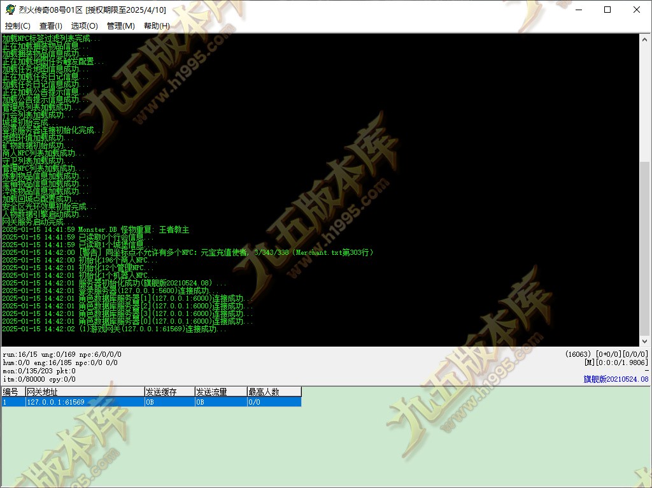Open the 查看(I) menu
Image resolution: width=652 pixels, height=488 pixels.
click(x=51, y=25)
